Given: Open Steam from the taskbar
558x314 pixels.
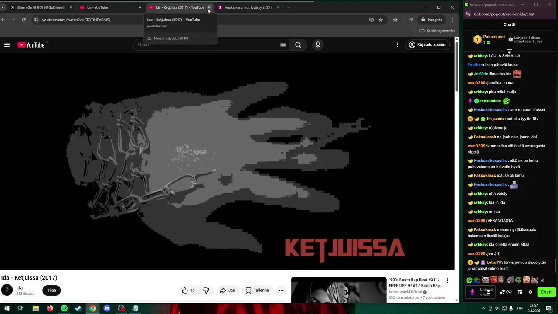Looking at the screenshot, I should (x=78, y=308).
